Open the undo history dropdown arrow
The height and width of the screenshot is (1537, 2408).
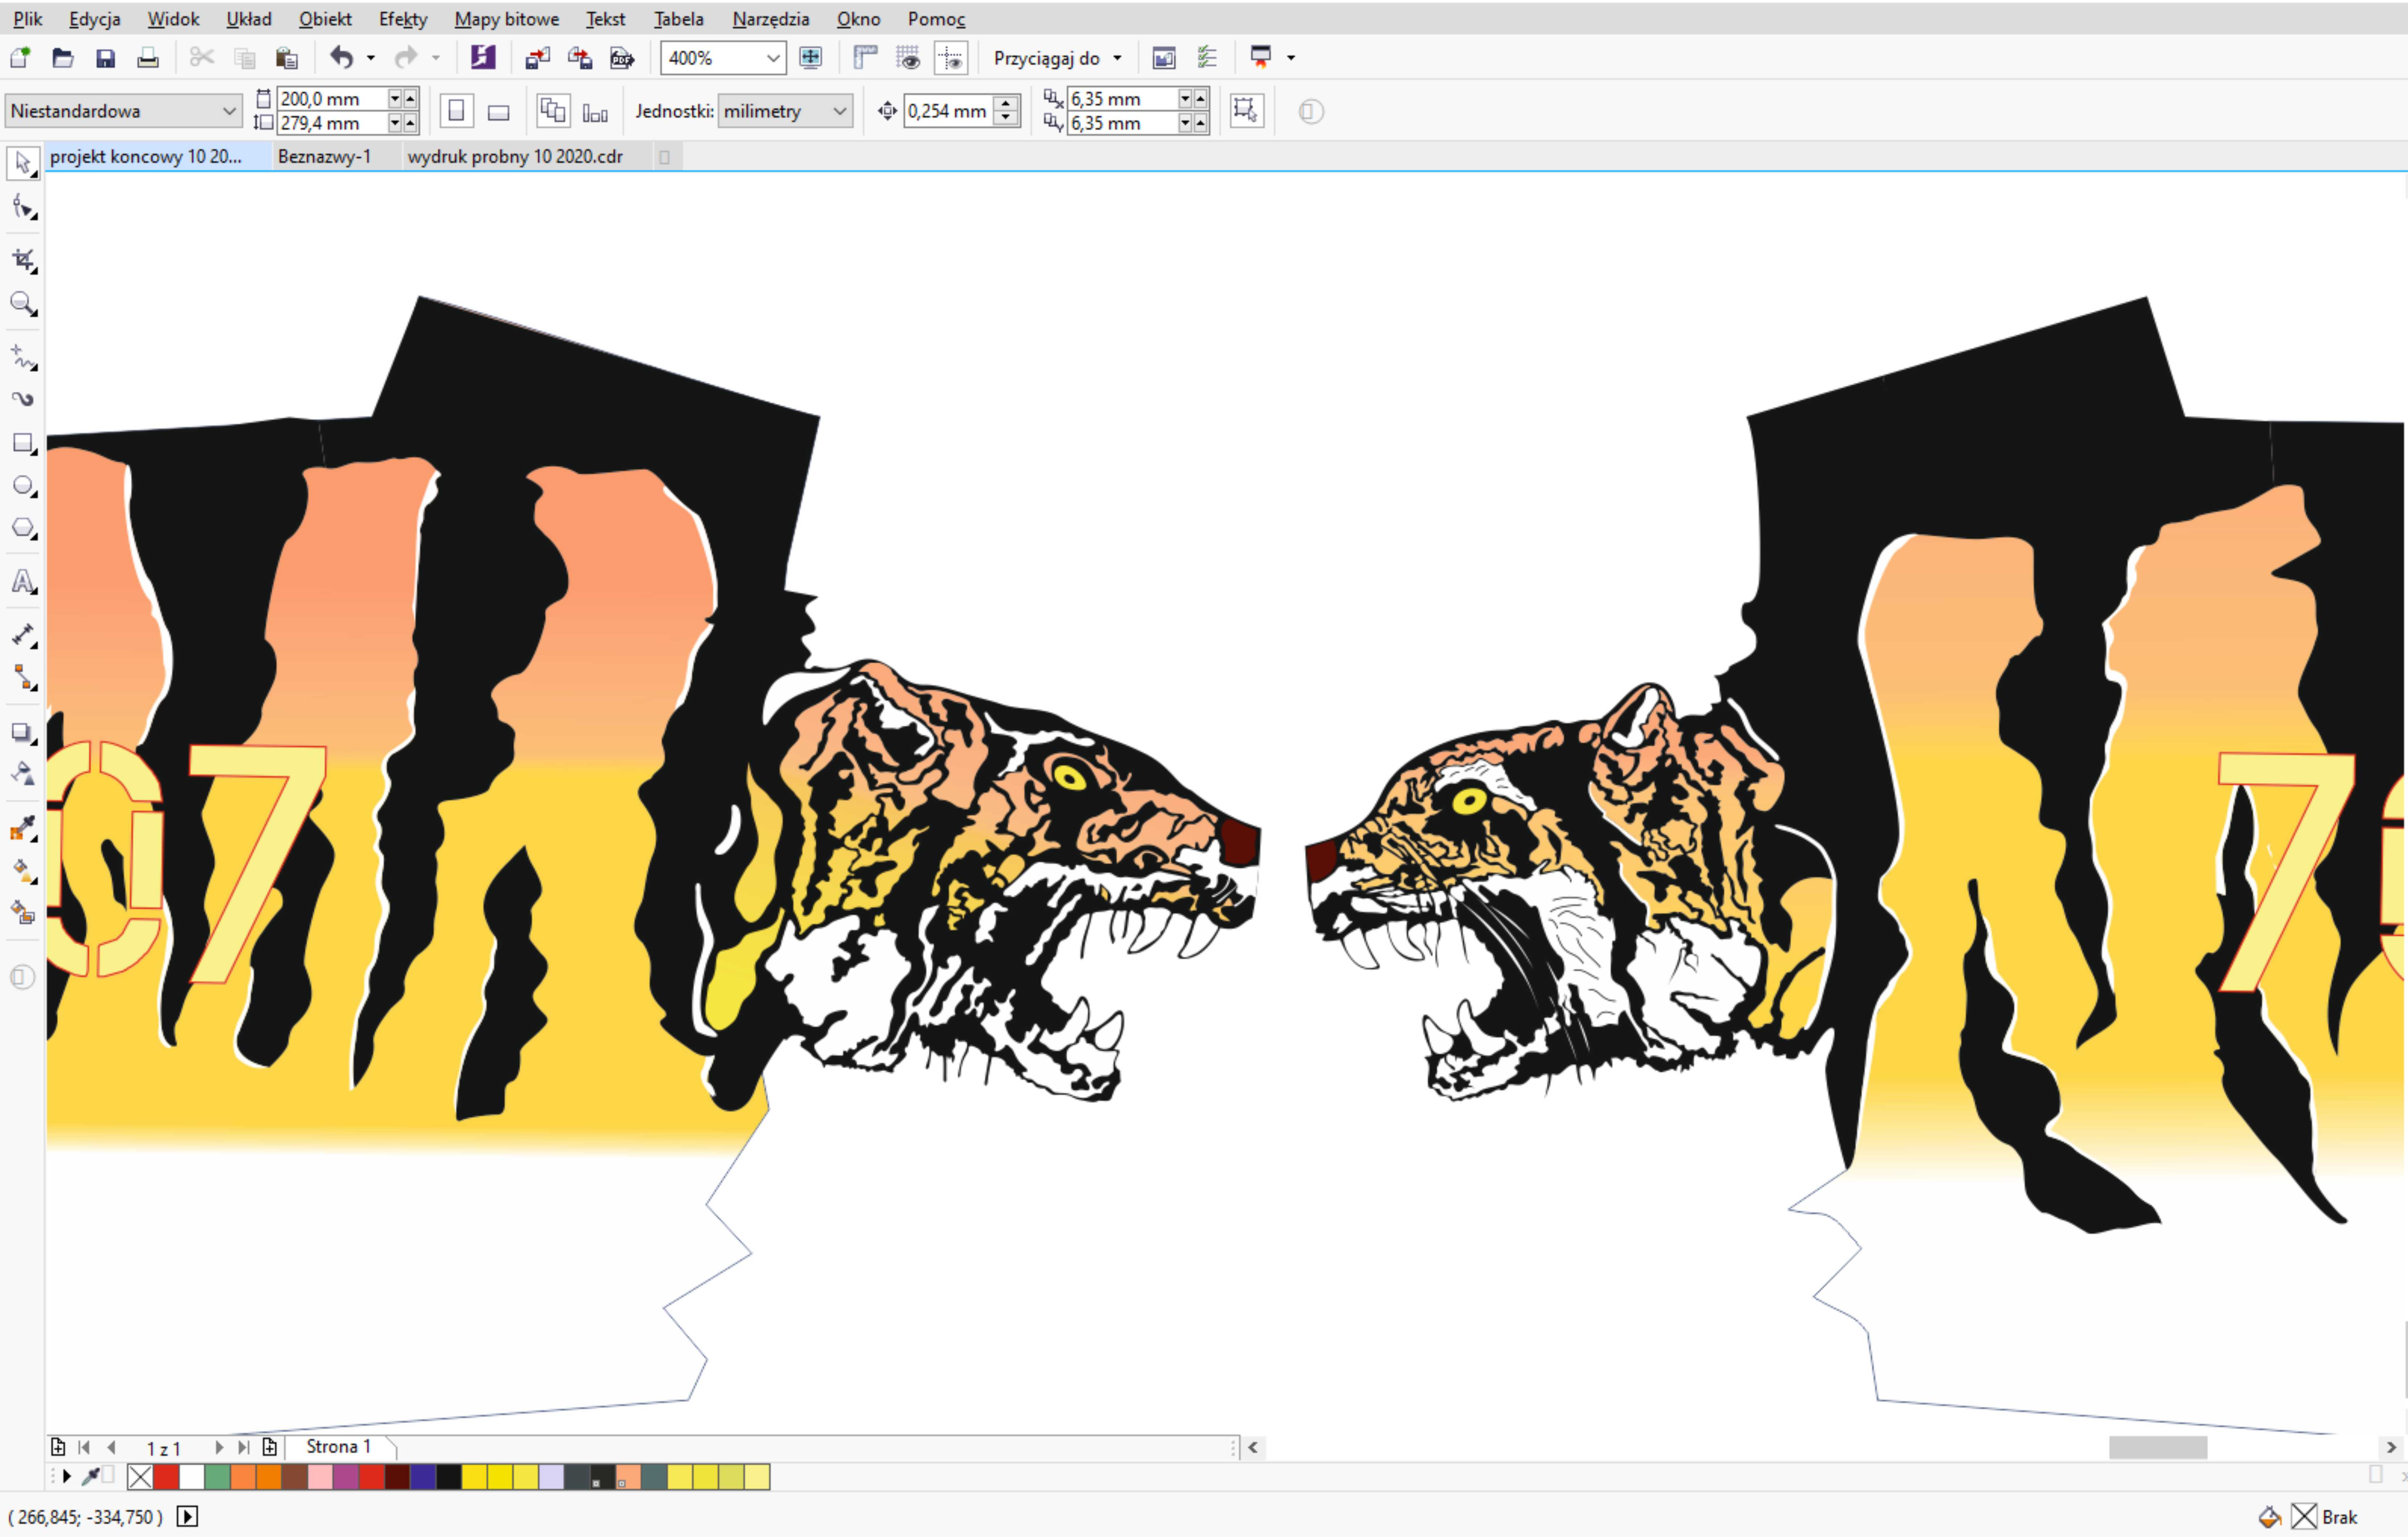coord(371,58)
